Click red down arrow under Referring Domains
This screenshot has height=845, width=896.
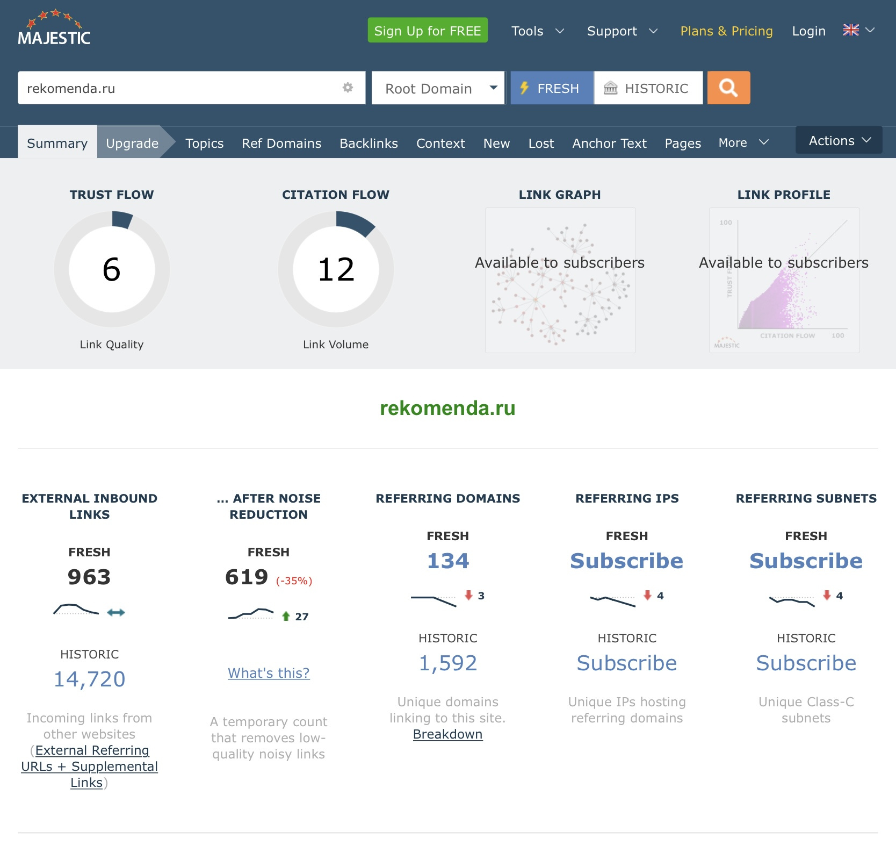[x=468, y=595]
